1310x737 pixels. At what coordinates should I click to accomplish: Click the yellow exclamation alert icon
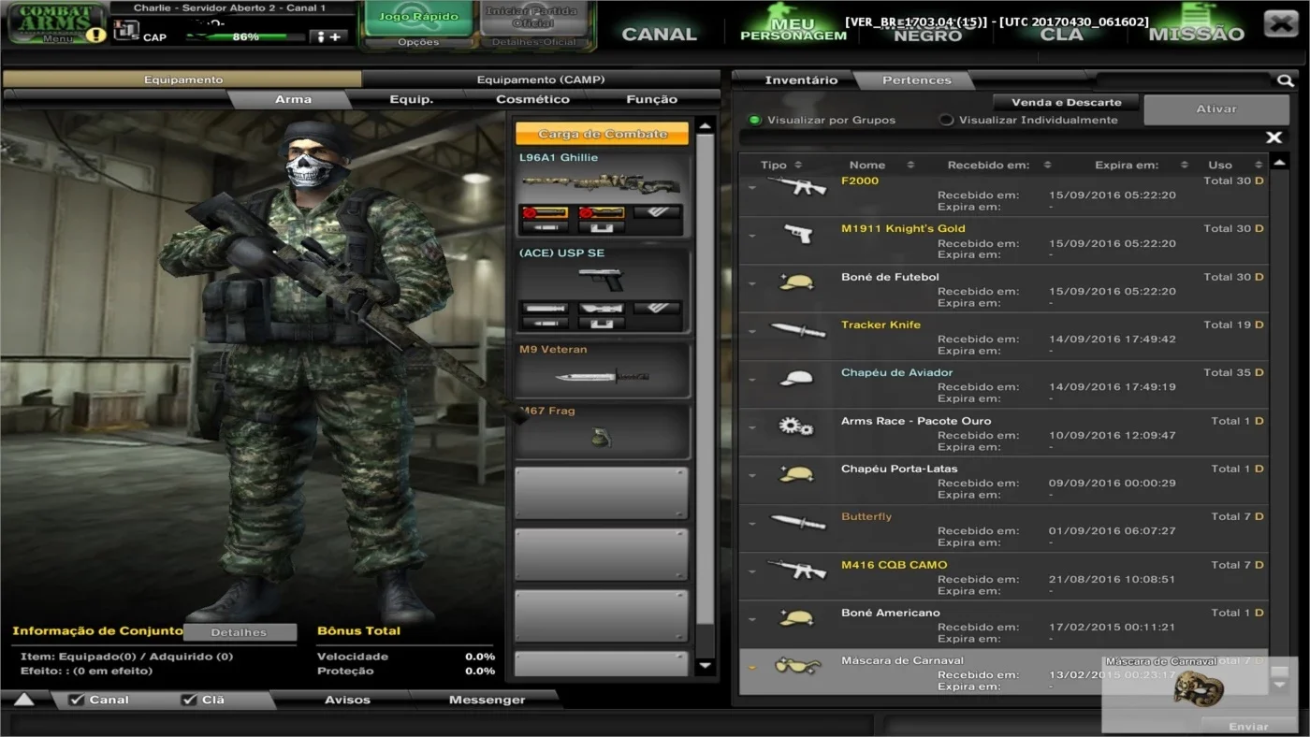(x=96, y=36)
